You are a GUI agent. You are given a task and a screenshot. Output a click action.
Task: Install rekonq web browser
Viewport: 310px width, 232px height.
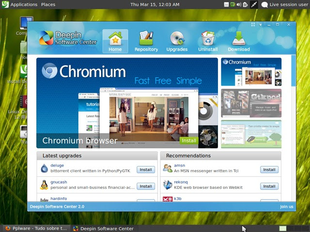(x=269, y=186)
